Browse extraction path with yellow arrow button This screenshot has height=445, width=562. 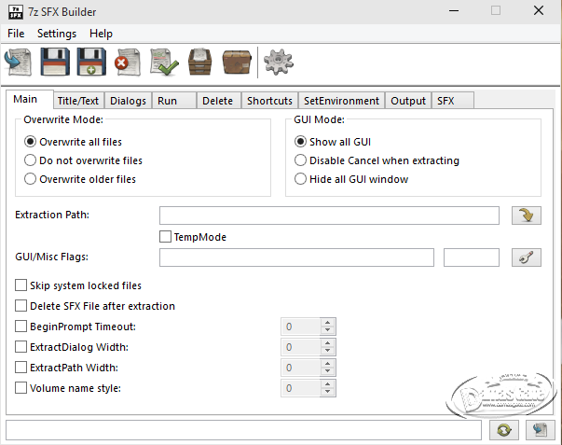click(527, 216)
